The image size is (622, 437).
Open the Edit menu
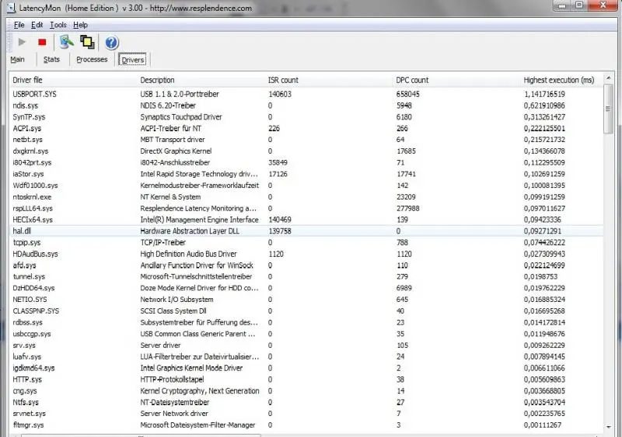click(x=37, y=25)
